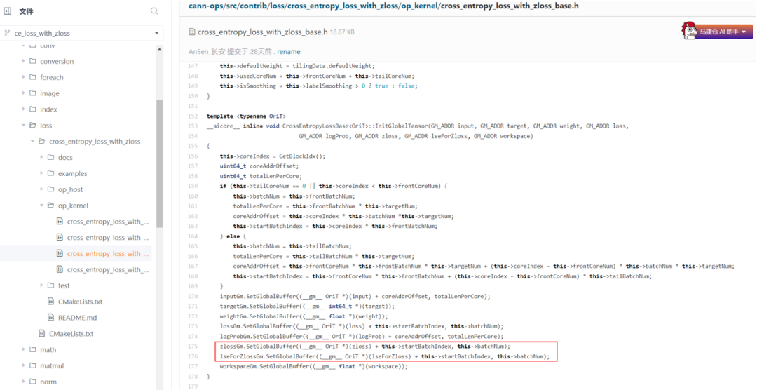Open the CMakeLists.txt under loss folder
Image resolution: width=757 pixels, height=390 pixels.
71,333
